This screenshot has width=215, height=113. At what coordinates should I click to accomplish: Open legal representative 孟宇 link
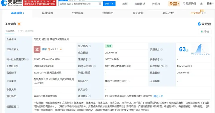pyautogui.click(x=44, y=49)
